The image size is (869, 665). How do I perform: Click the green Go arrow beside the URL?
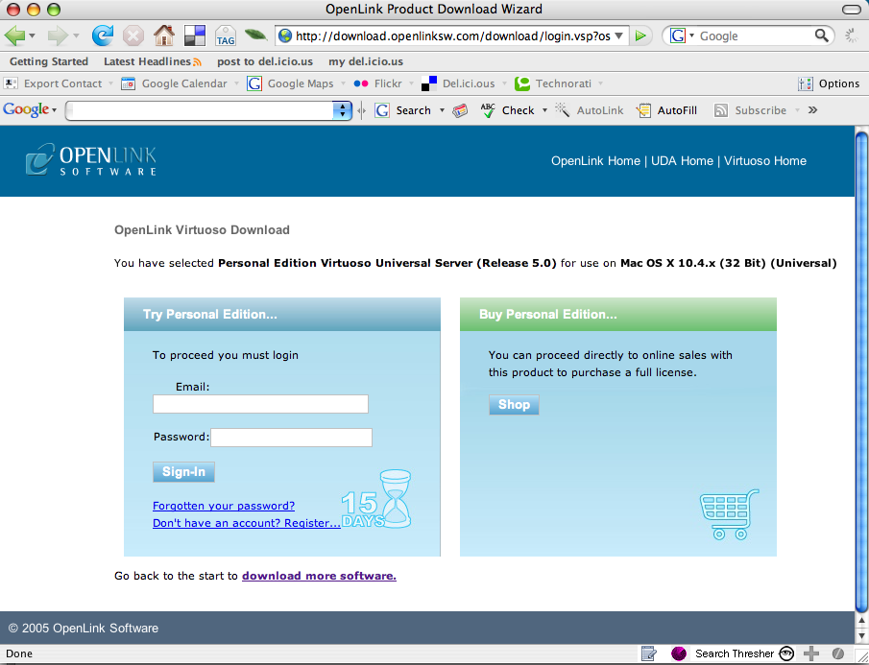click(x=640, y=36)
